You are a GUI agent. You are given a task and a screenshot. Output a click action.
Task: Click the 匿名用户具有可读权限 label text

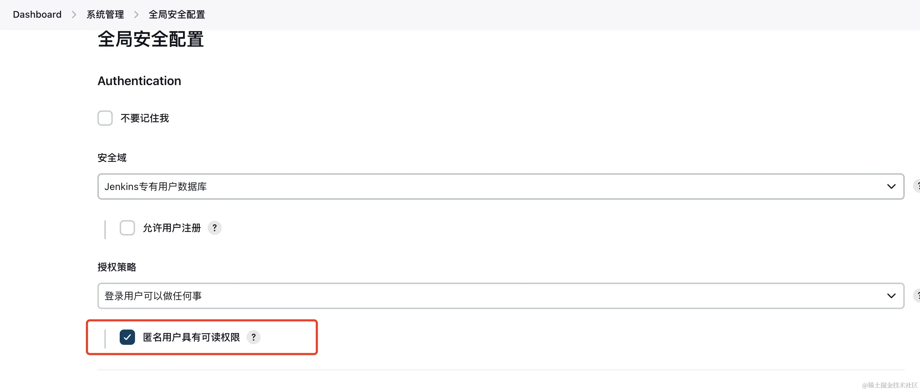click(x=191, y=337)
